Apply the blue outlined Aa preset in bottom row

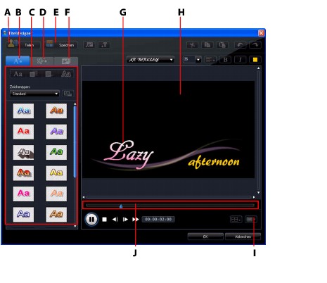coord(23,214)
